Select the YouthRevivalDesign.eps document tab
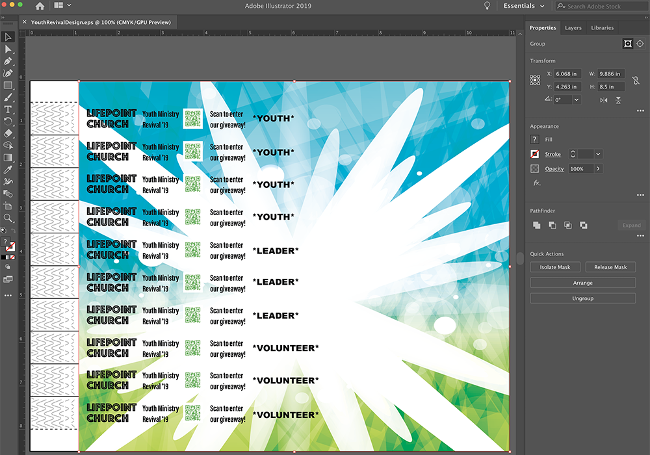The width and height of the screenshot is (650, 455). point(101,22)
